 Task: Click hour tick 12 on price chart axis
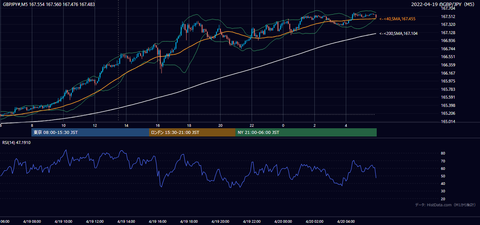coord(95,125)
